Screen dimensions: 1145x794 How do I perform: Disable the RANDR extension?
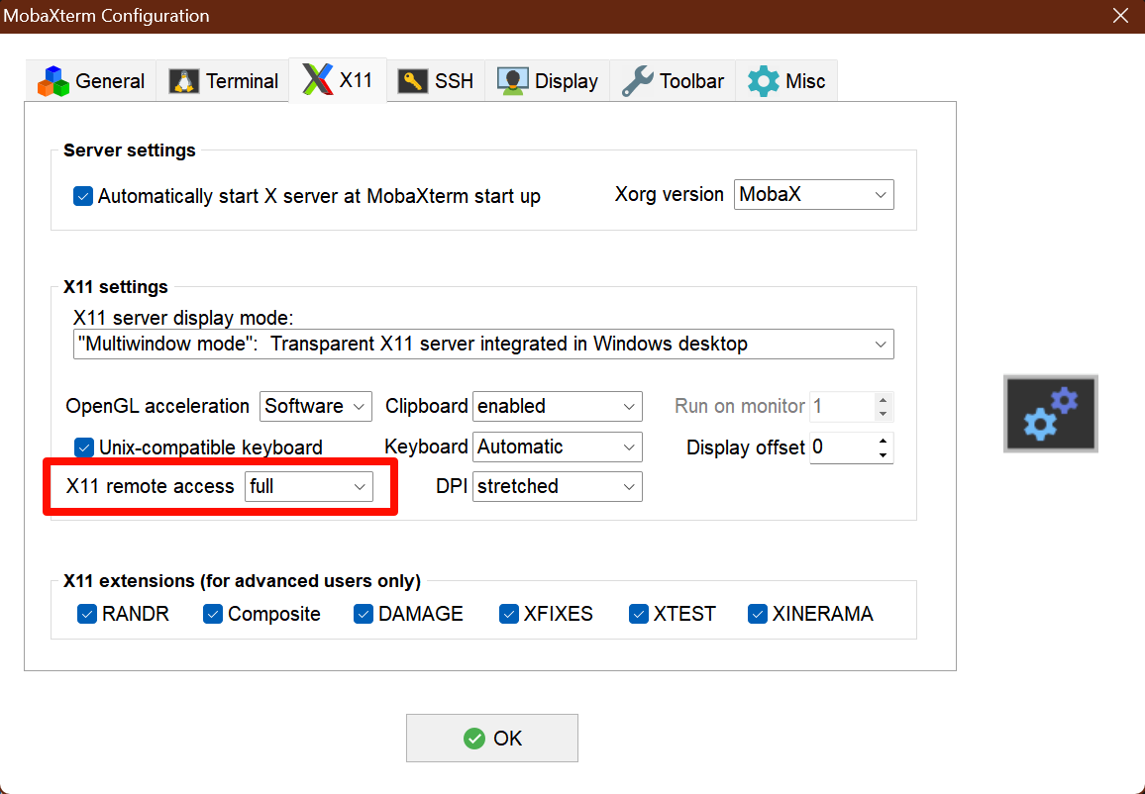click(87, 614)
